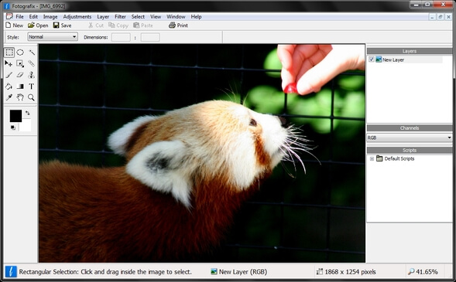
Task: Select the Move tool
Action: [x=9, y=63]
